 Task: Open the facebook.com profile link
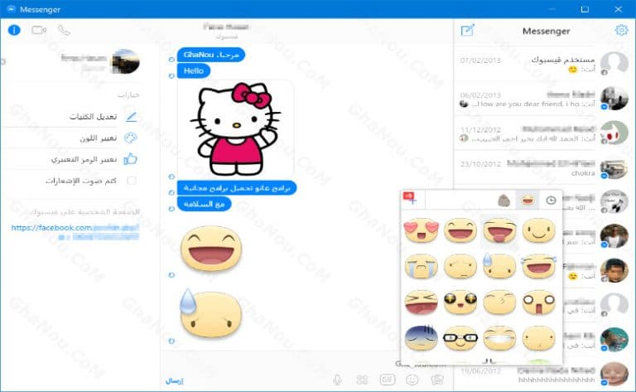click(x=75, y=232)
